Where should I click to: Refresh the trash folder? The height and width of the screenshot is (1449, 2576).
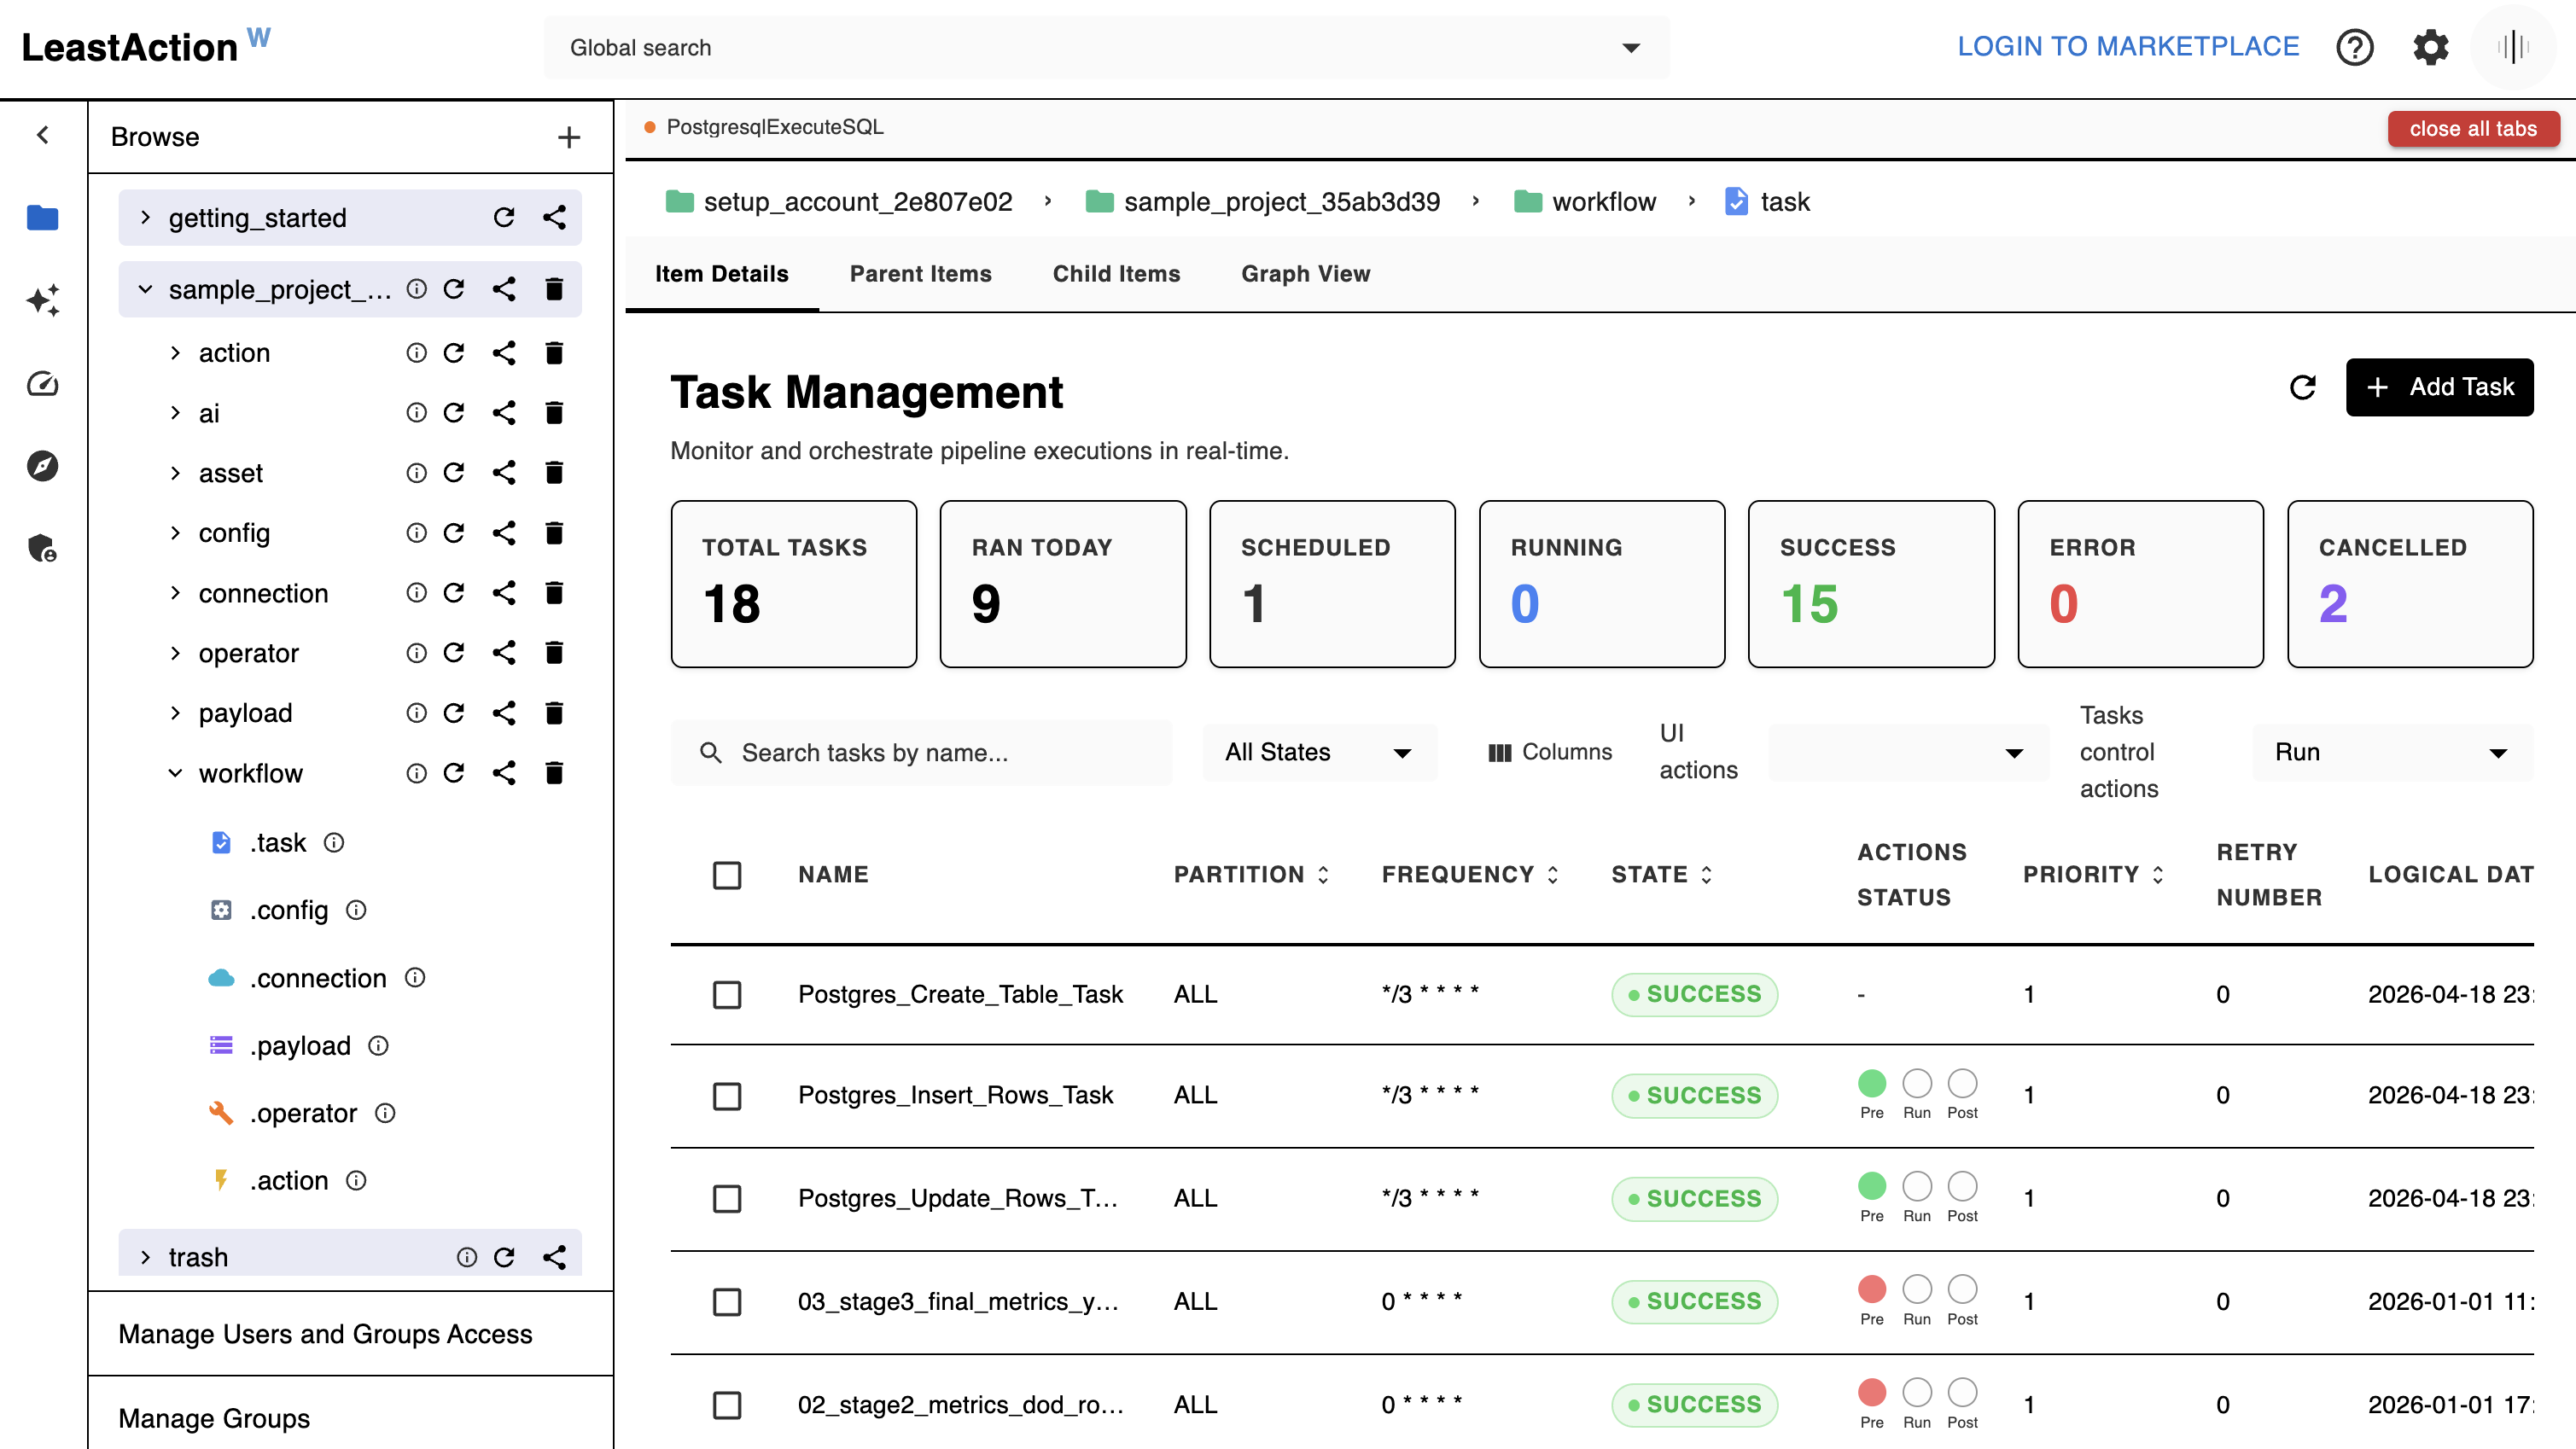(x=504, y=1256)
